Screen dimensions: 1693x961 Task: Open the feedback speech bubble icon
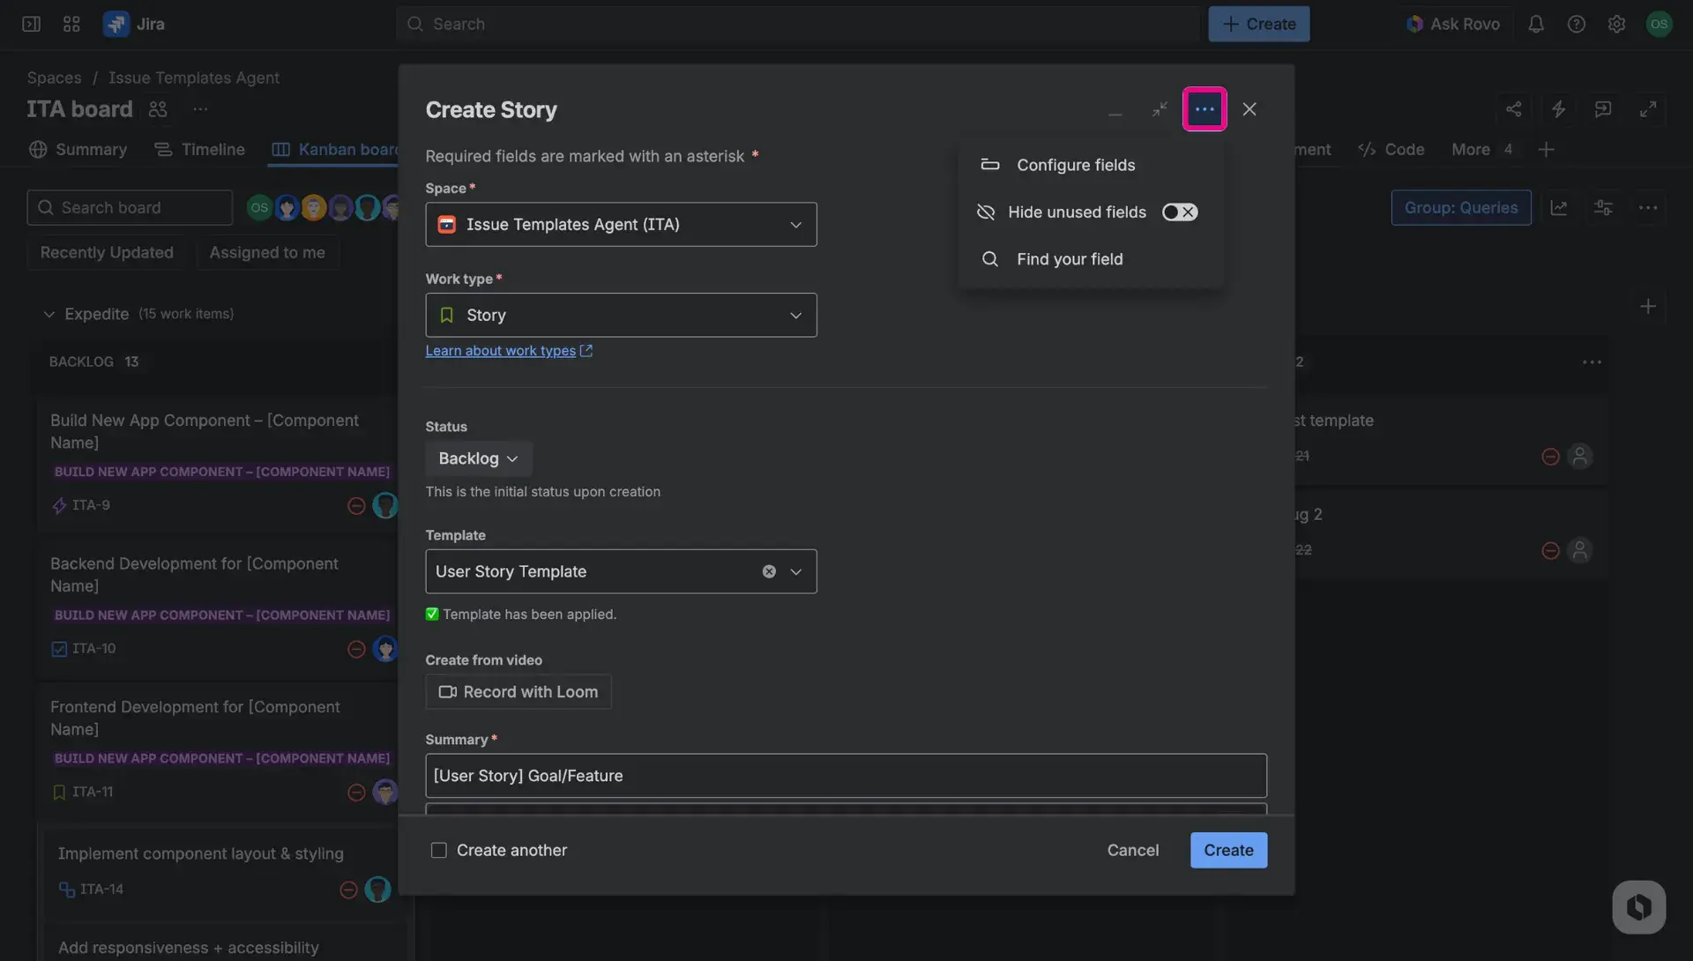click(x=1603, y=108)
